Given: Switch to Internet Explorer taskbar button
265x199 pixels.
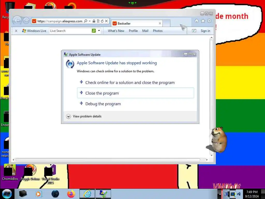Looking at the screenshot, I should click(x=87, y=194).
